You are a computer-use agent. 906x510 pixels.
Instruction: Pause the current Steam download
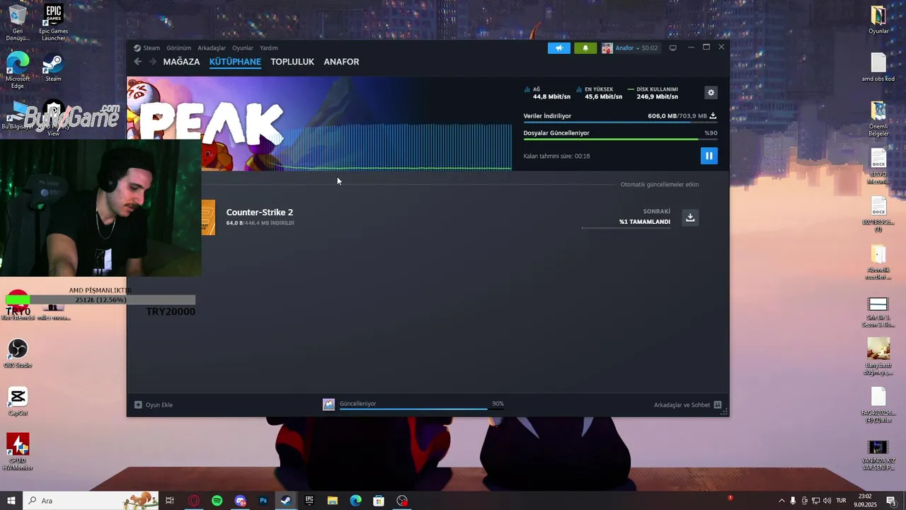[709, 156]
